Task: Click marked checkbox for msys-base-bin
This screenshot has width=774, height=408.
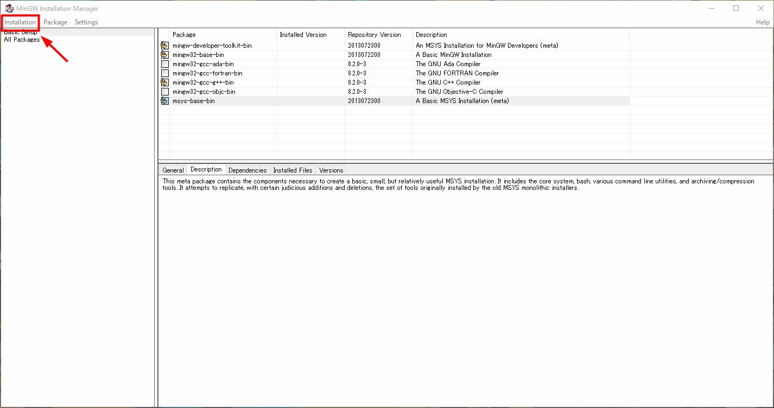Action: [x=165, y=101]
